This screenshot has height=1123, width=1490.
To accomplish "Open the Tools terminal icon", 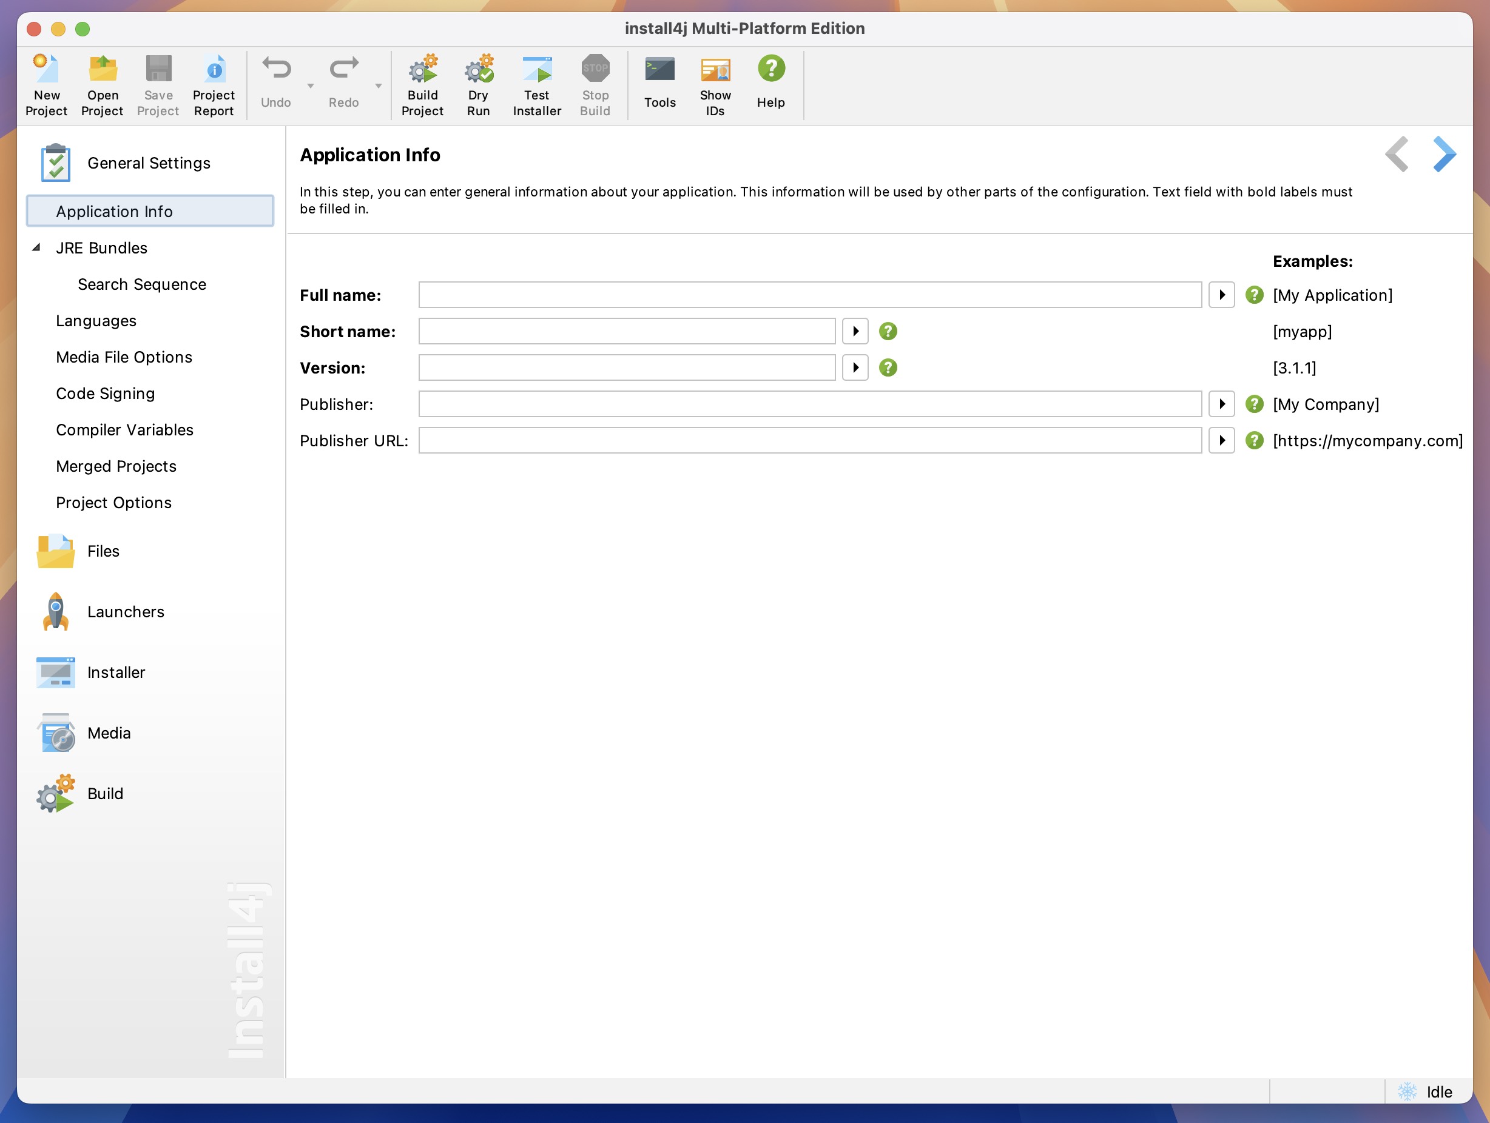I will pyautogui.click(x=660, y=69).
